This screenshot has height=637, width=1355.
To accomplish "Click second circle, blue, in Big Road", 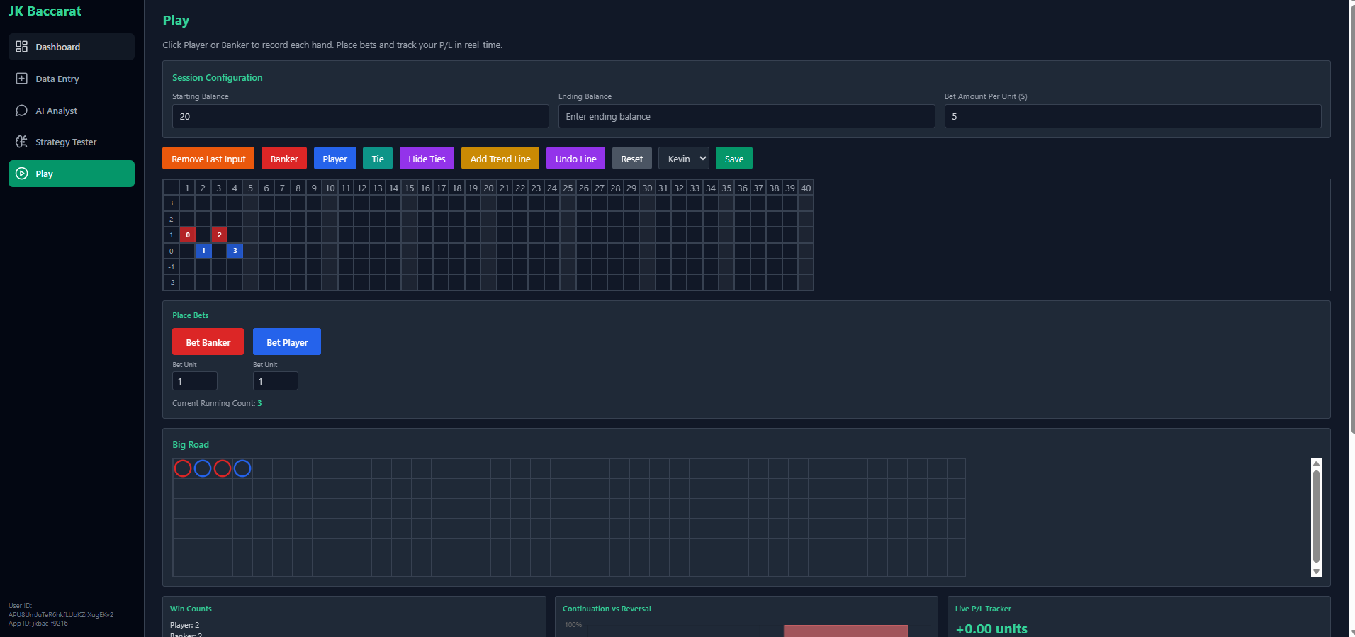I will coord(203,468).
